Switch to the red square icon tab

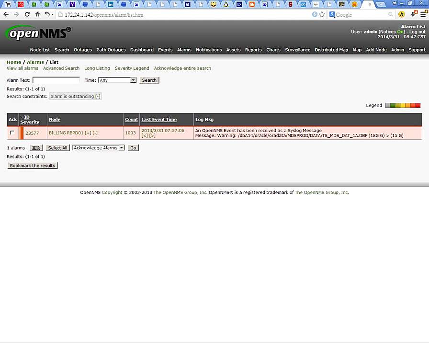click(21, 4)
